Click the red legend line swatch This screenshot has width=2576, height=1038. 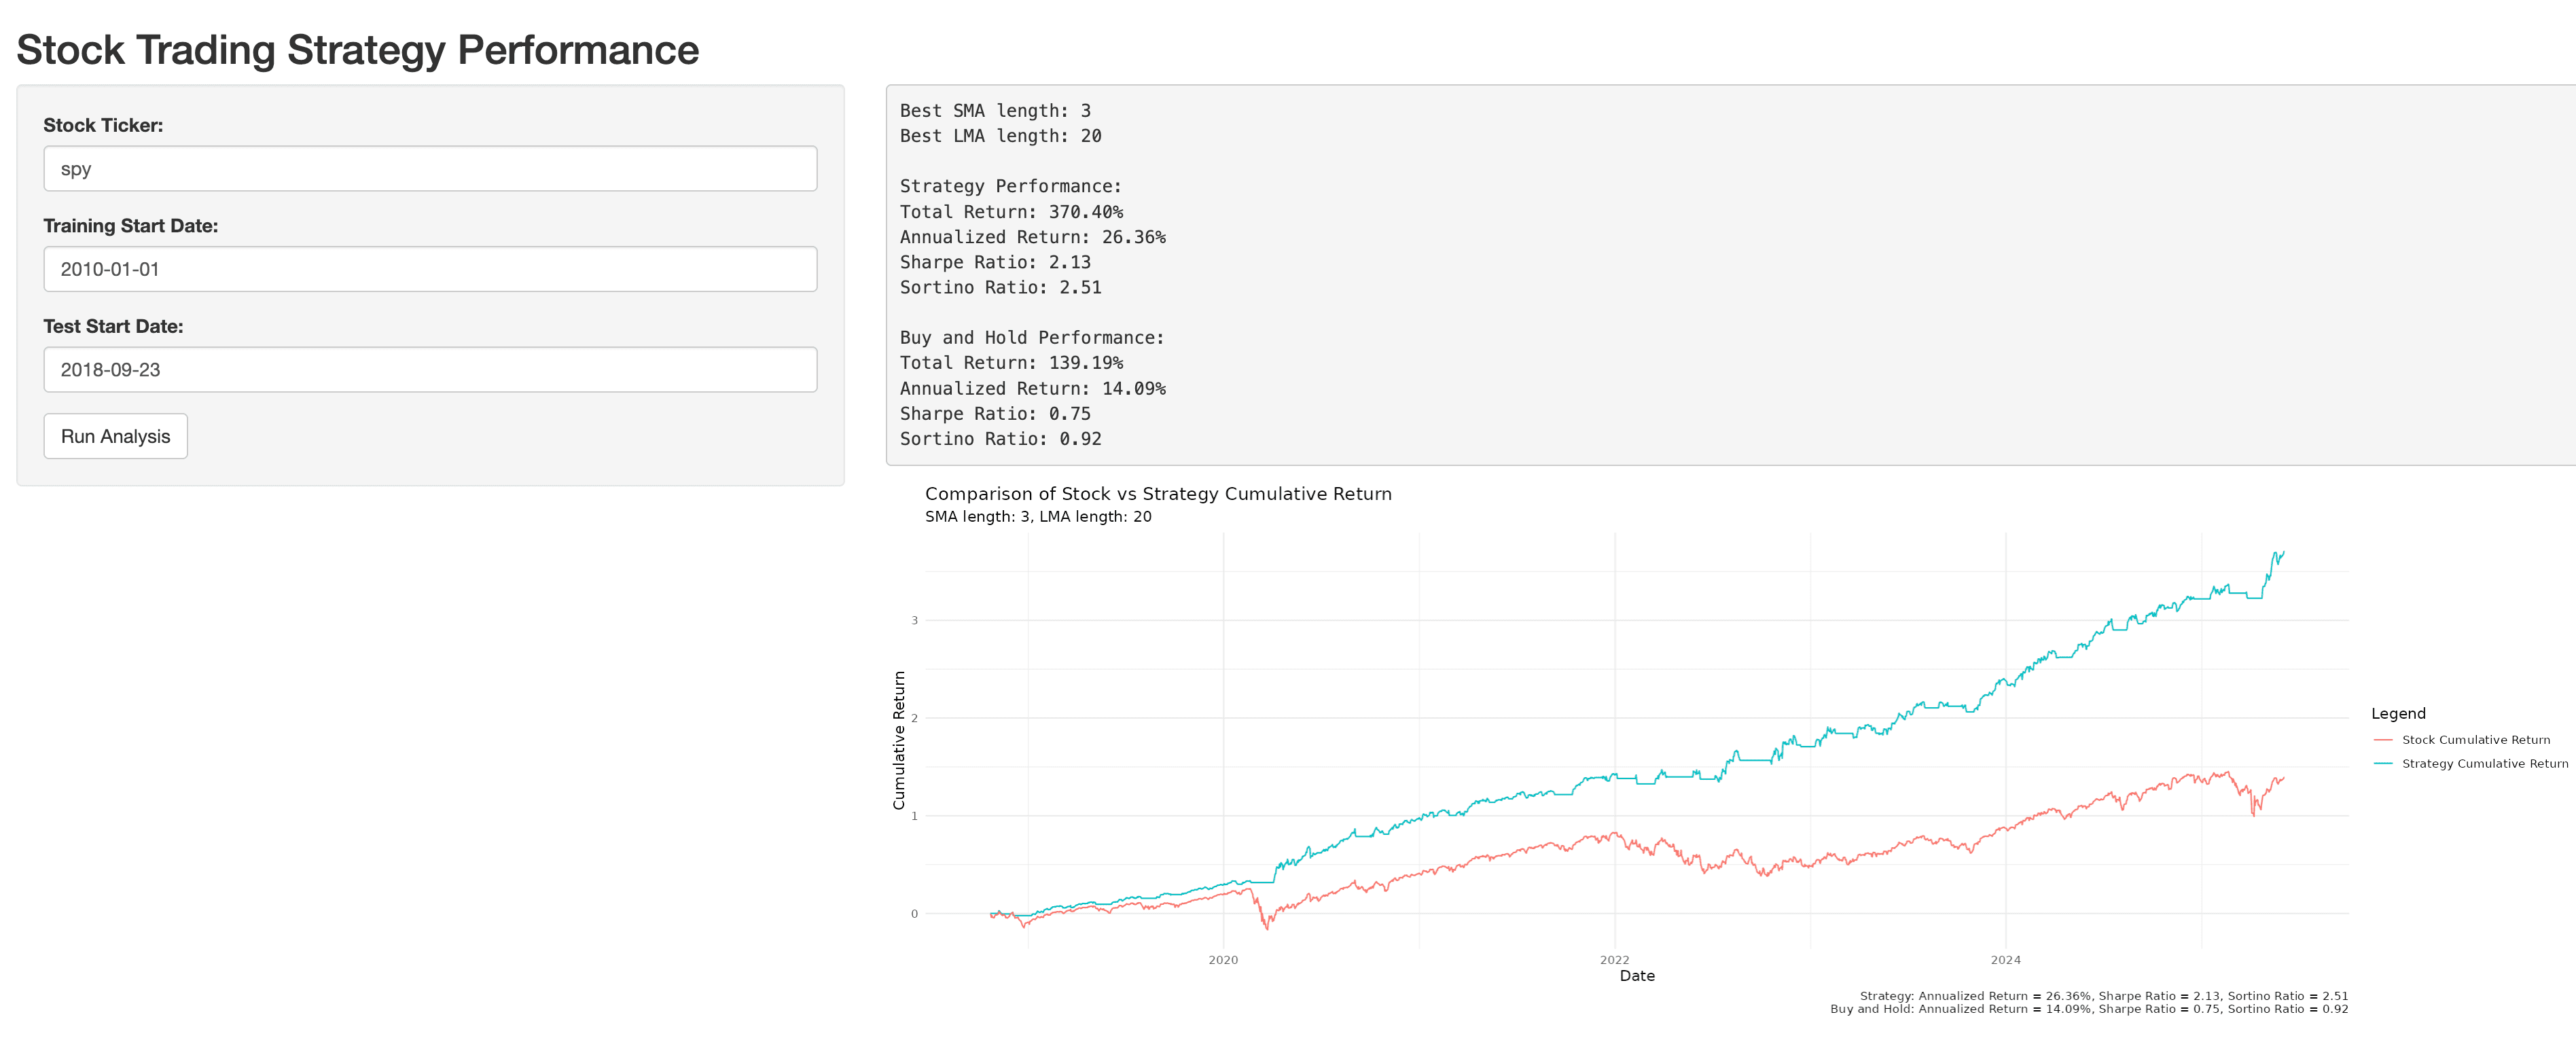tap(2383, 740)
